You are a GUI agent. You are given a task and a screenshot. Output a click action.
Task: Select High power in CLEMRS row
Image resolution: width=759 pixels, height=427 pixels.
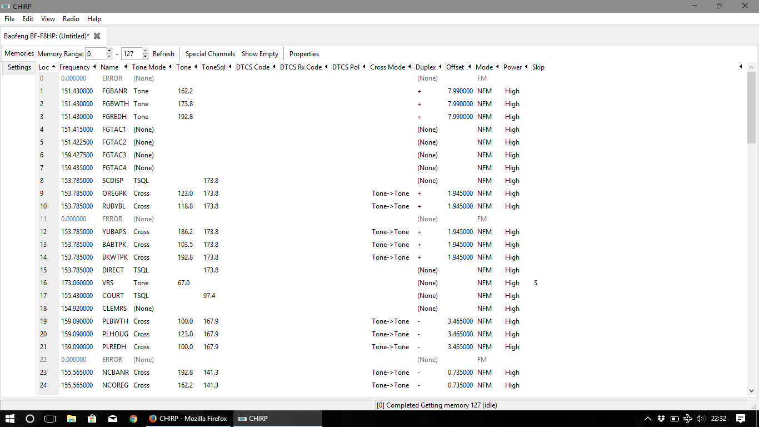tap(512, 309)
